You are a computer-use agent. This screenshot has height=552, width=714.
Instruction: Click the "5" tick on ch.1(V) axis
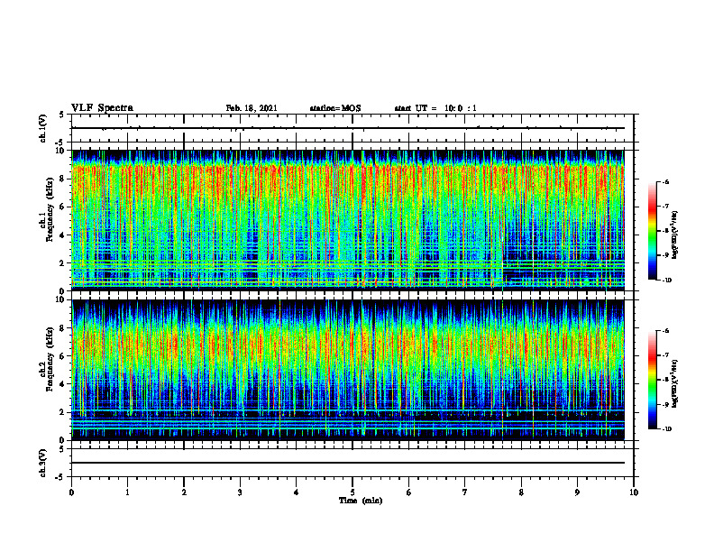(63, 115)
